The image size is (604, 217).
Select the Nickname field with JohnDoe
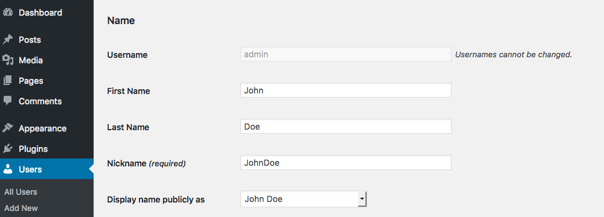[346, 162]
